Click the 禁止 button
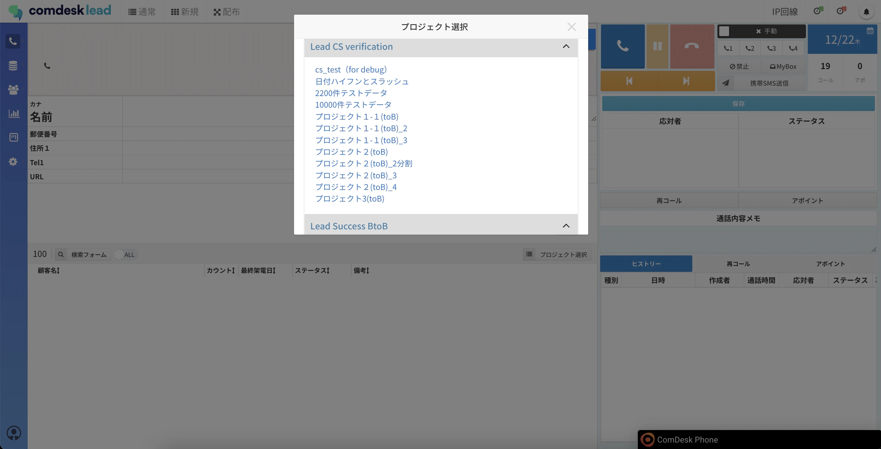881x449 pixels. point(739,66)
